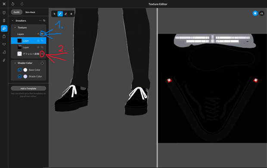Viewport: 267px width, 168px height.
Task: Collapse the Shader Color section
Action: (15, 63)
